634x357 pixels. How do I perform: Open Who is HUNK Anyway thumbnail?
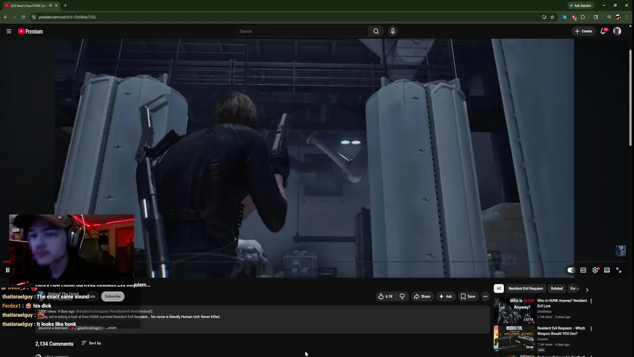(x=514, y=310)
